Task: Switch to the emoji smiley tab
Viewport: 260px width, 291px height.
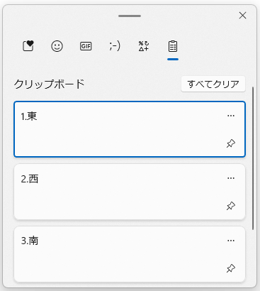Action: click(57, 46)
